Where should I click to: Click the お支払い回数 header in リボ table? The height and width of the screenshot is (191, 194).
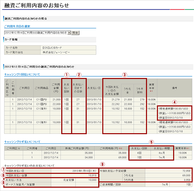tap(139, 148)
